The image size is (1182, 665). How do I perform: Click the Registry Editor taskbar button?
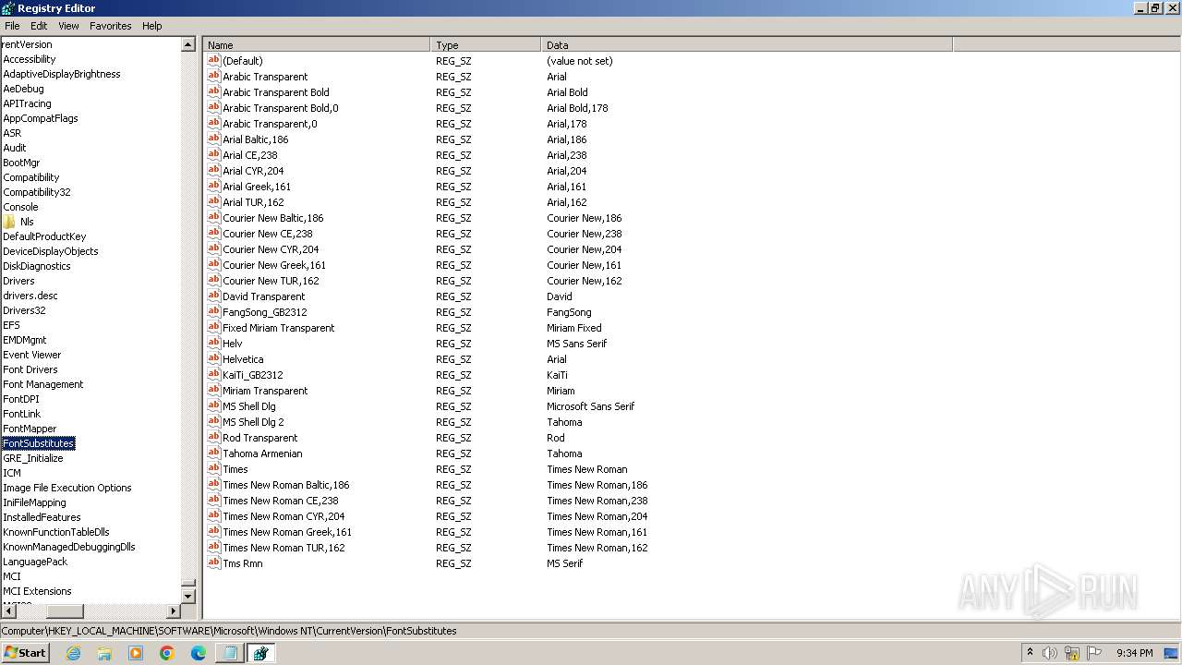(x=260, y=653)
